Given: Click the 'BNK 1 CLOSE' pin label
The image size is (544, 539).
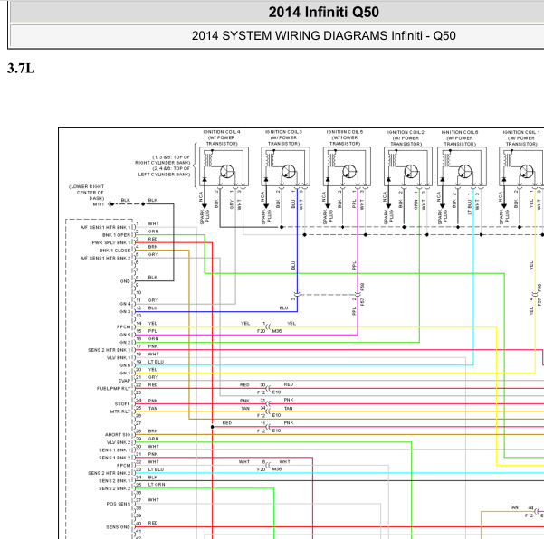Looking at the screenshot, I should click(115, 251).
